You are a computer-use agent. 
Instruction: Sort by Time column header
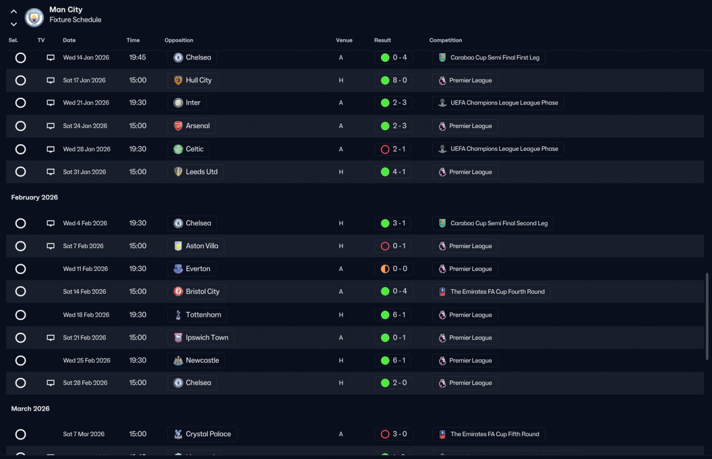tap(133, 40)
